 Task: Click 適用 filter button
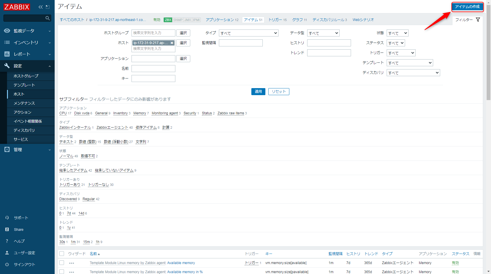[x=258, y=92]
